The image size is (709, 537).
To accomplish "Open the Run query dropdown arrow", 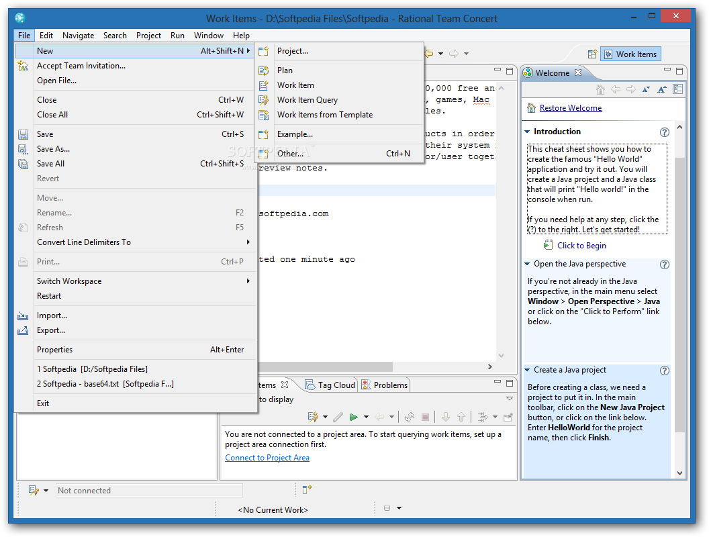I will [x=367, y=417].
